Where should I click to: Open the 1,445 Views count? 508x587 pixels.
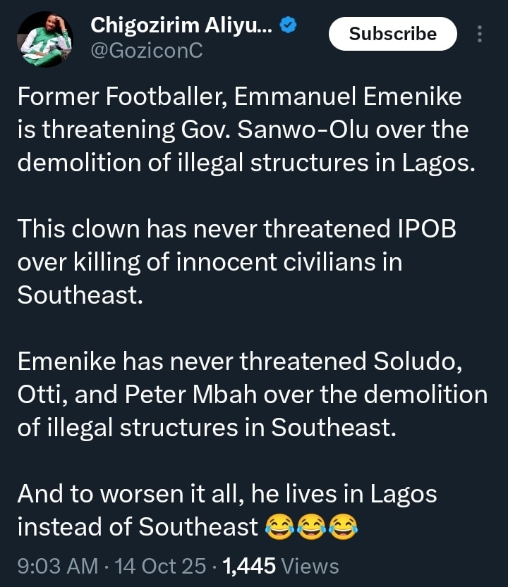tap(281, 566)
